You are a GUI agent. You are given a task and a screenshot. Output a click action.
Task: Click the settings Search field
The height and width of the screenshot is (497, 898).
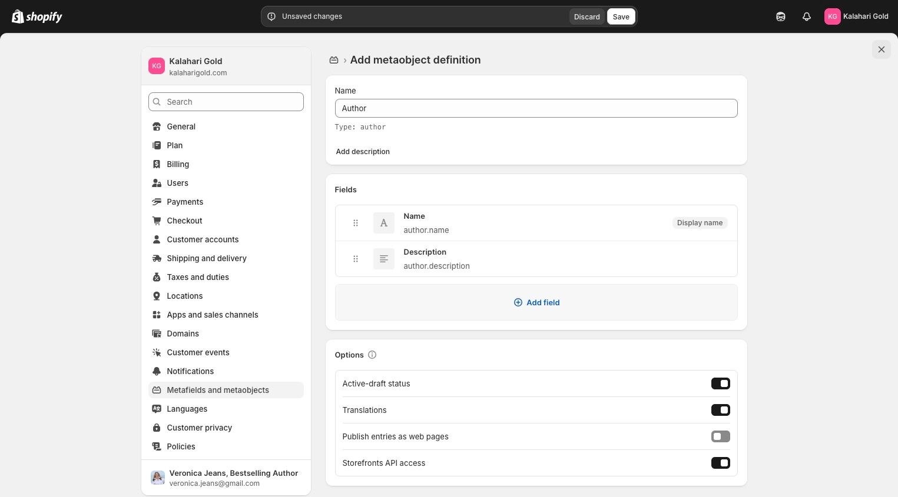(x=226, y=102)
